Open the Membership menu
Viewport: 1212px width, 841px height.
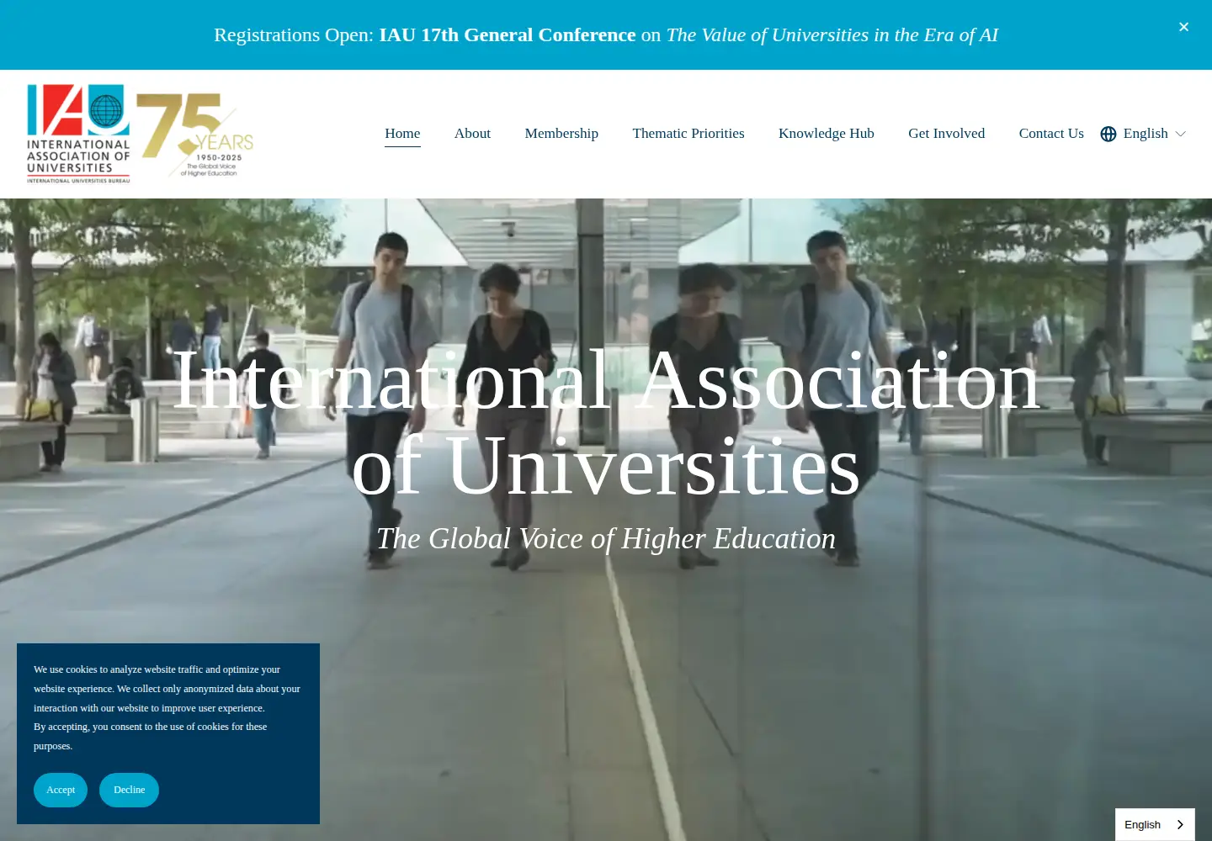561,133
